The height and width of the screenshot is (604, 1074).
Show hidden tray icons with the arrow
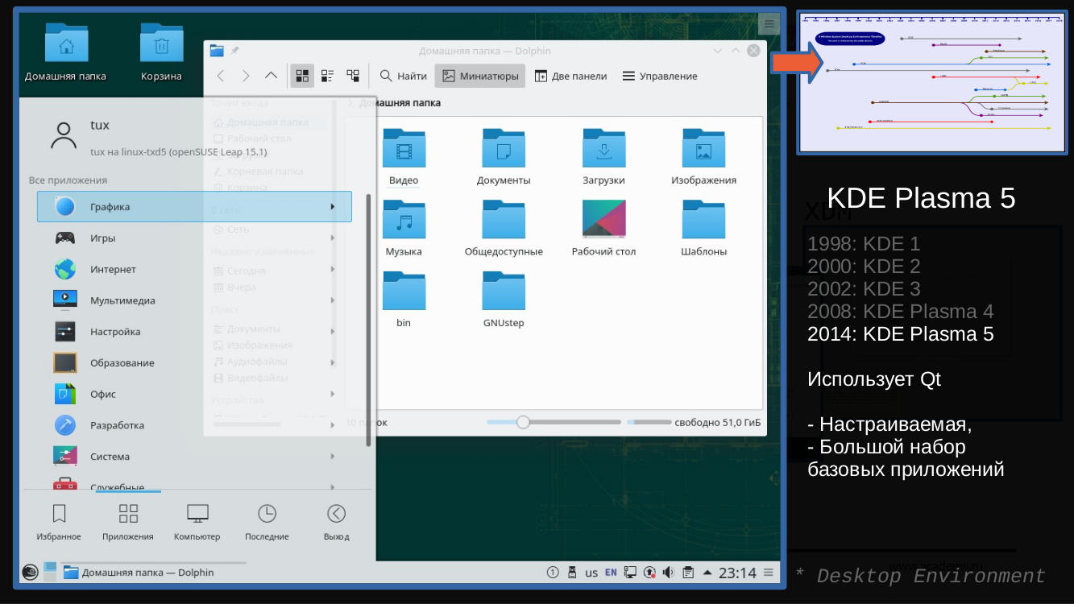[x=707, y=573]
